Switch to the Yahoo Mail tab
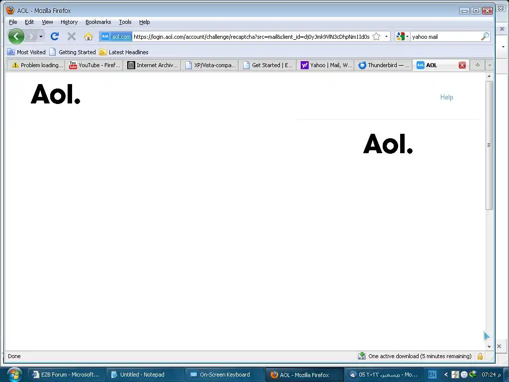The width and height of the screenshot is (509, 382). click(x=325, y=65)
